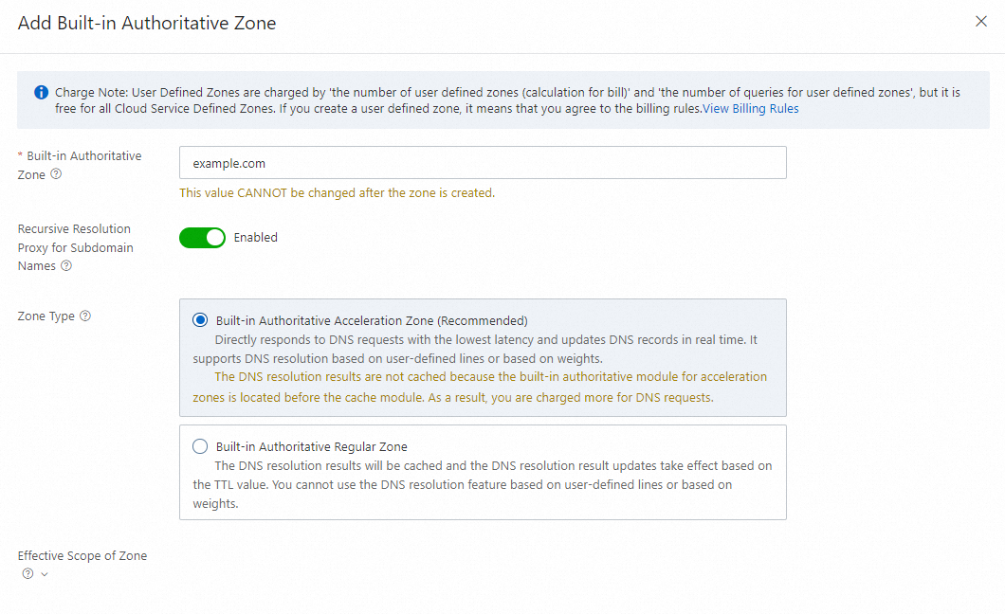Image resolution: width=1005 pixels, height=614 pixels.
Task: Click the Enabled label beside the switch
Action: point(256,238)
